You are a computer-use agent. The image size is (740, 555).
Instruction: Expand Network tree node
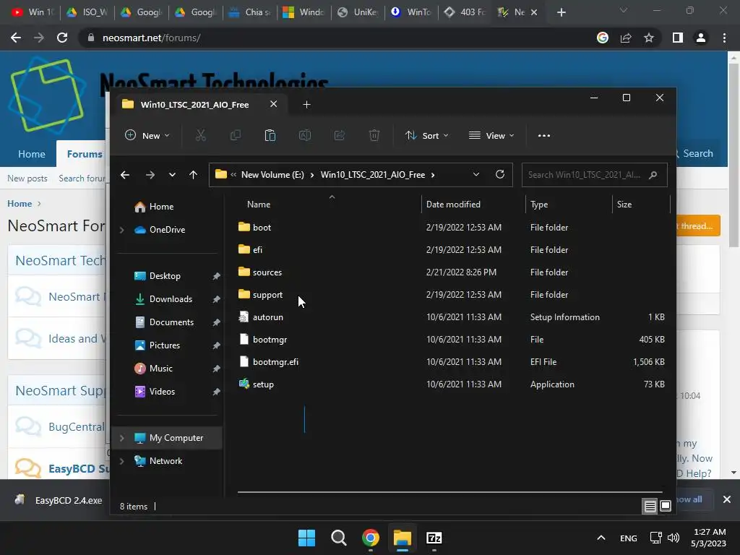pyautogui.click(x=121, y=461)
